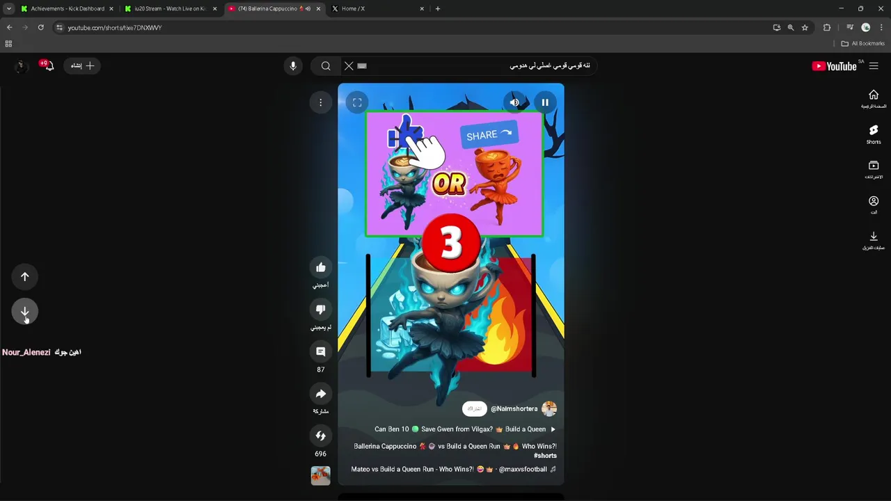Open the channel avatar on the Short
The height and width of the screenshot is (501, 891).
coord(549,408)
